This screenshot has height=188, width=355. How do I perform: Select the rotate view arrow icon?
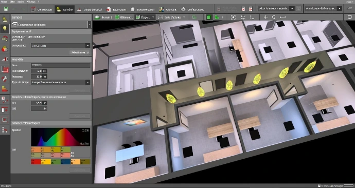click(274, 17)
